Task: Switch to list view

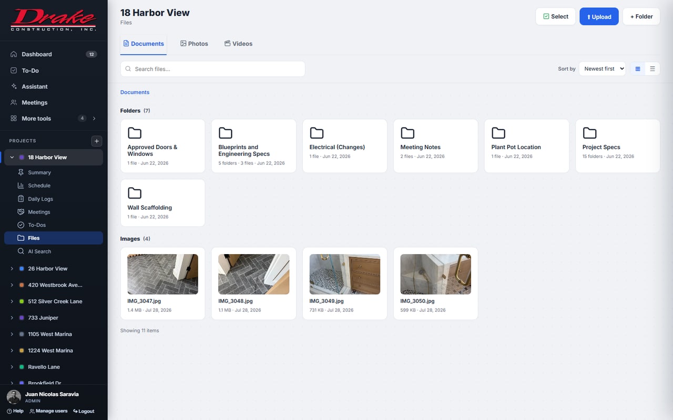Action: click(652, 69)
